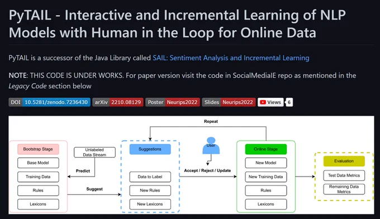Click the User person icon in the diagram

coord(211,146)
